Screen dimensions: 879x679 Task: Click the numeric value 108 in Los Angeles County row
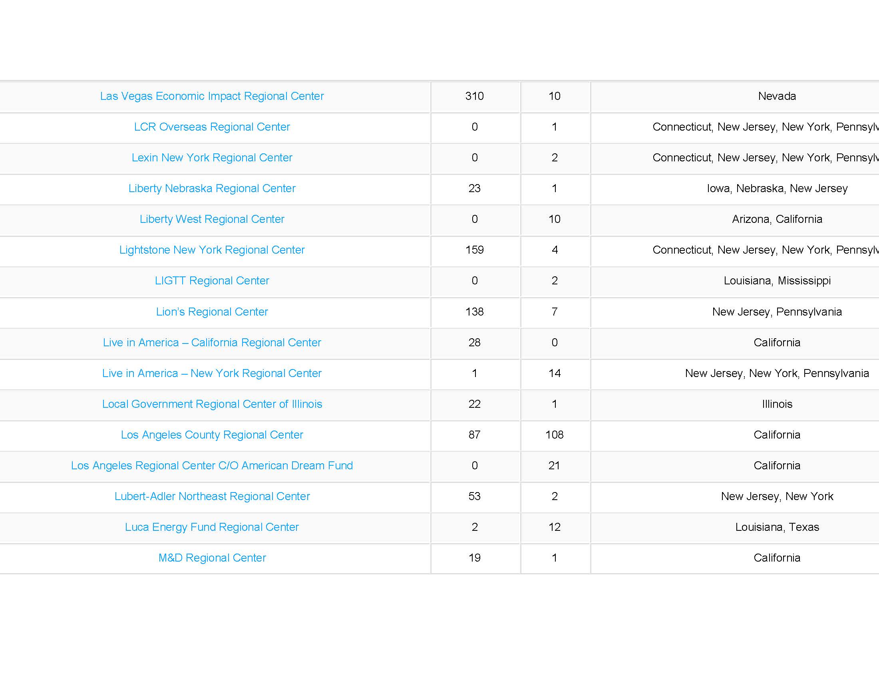(556, 435)
